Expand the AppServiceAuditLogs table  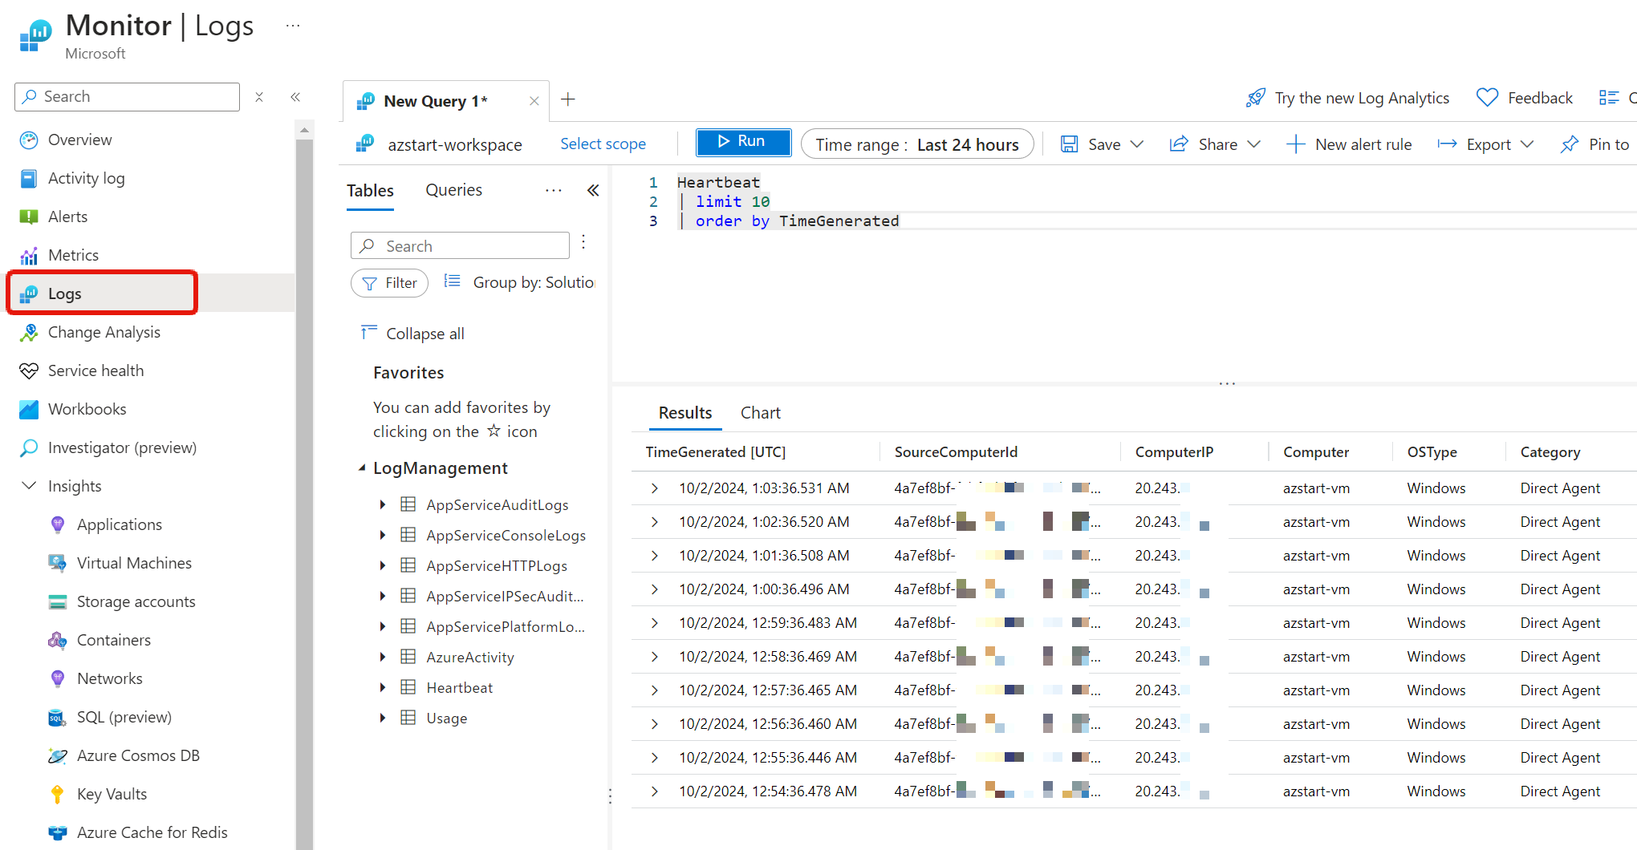[382, 504]
